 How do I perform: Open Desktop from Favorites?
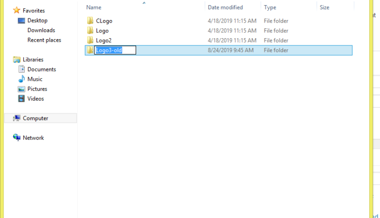[37, 21]
